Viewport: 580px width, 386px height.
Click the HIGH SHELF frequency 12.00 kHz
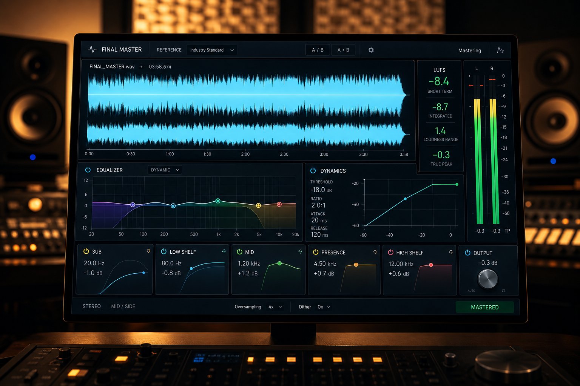pos(401,264)
